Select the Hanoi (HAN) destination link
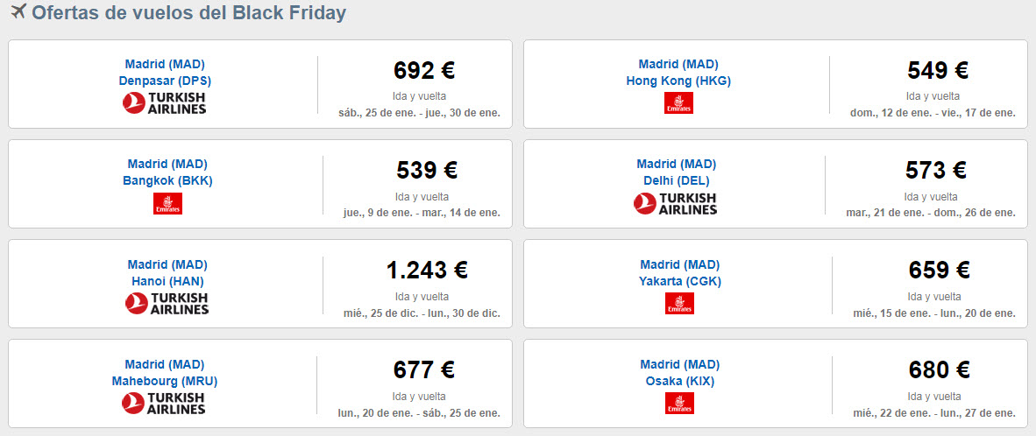This screenshot has height=436, width=1036. pos(167,281)
